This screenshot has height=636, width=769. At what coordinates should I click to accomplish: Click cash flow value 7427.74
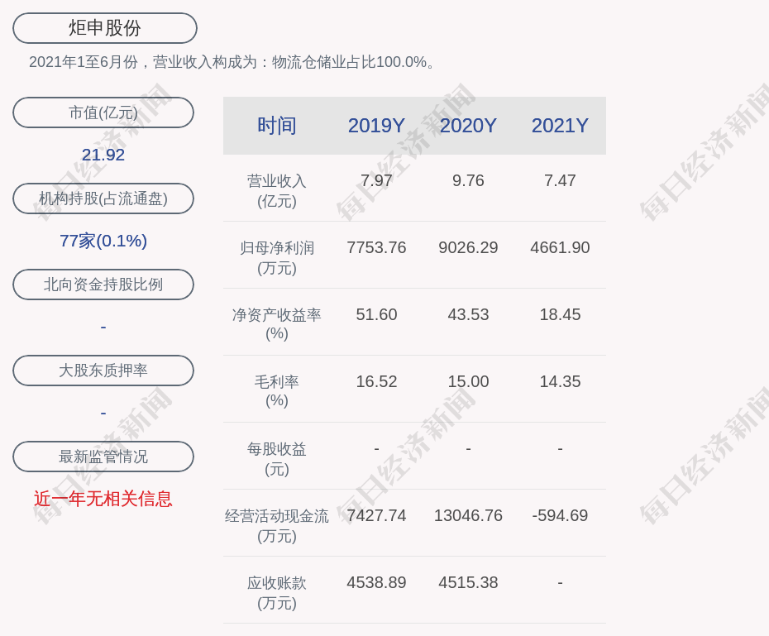[376, 515]
